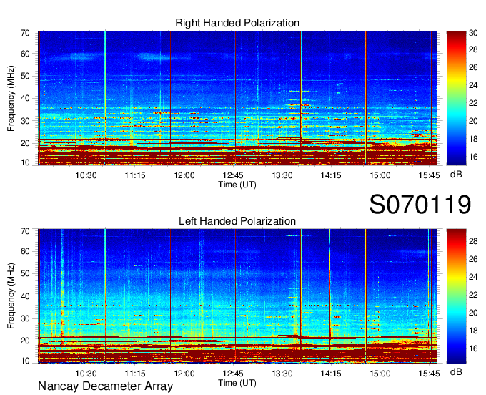Click the 20 dB value on right handed colorbar
This screenshot has height=395, width=486.
473,121
